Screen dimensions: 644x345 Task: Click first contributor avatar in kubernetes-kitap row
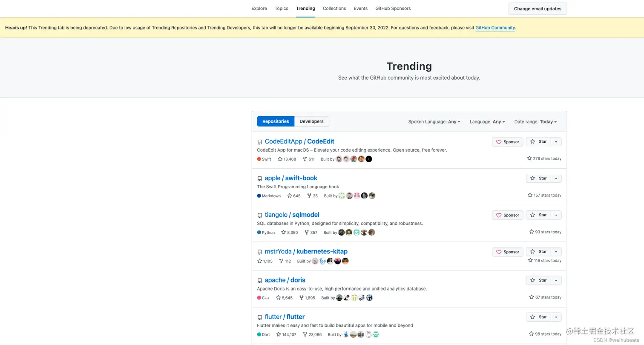click(x=315, y=261)
